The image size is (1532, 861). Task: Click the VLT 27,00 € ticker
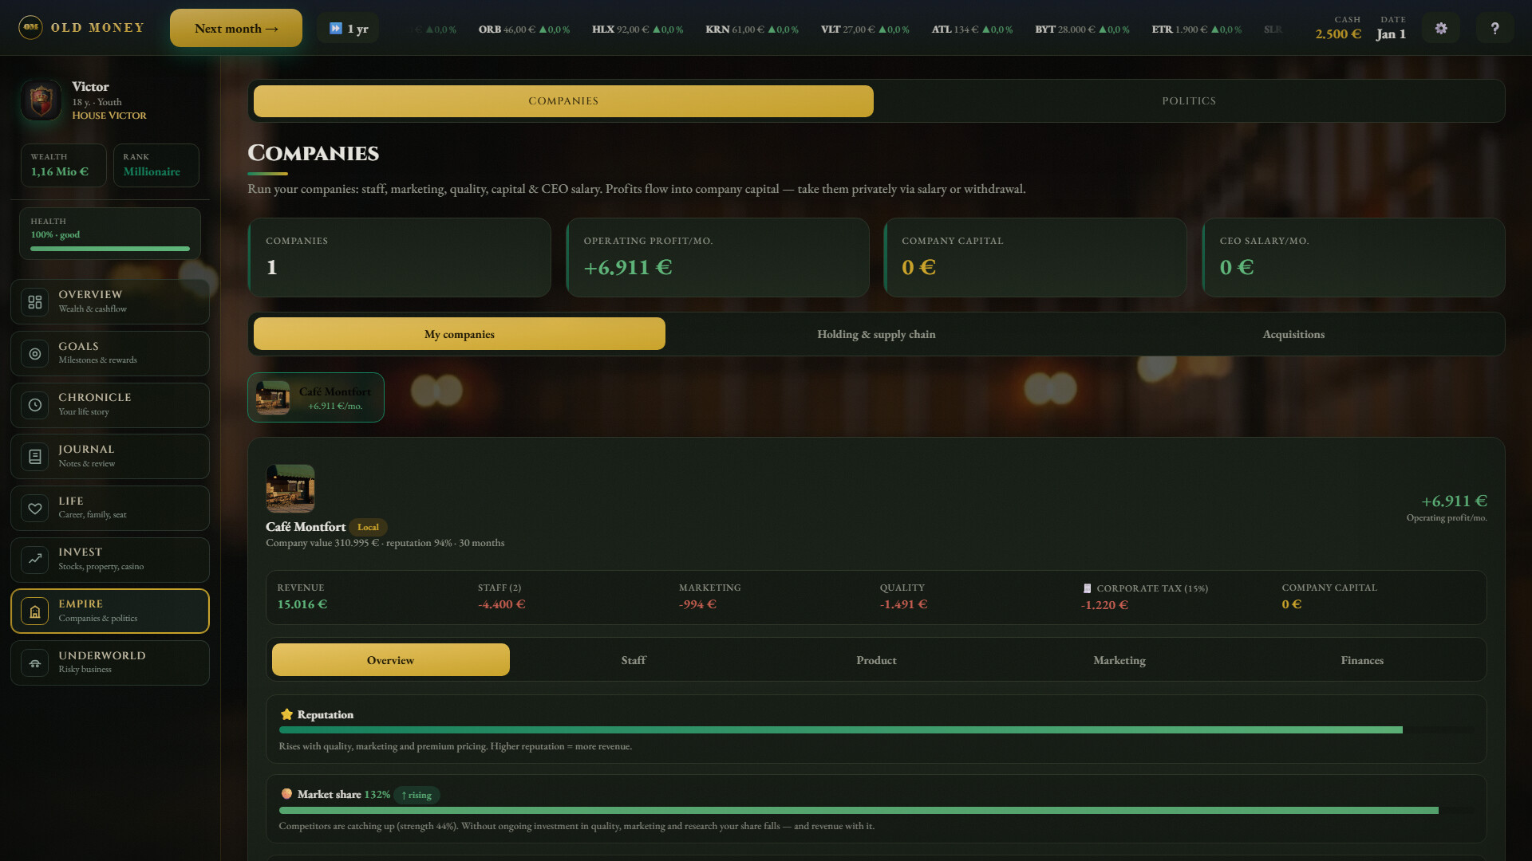[x=865, y=29]
